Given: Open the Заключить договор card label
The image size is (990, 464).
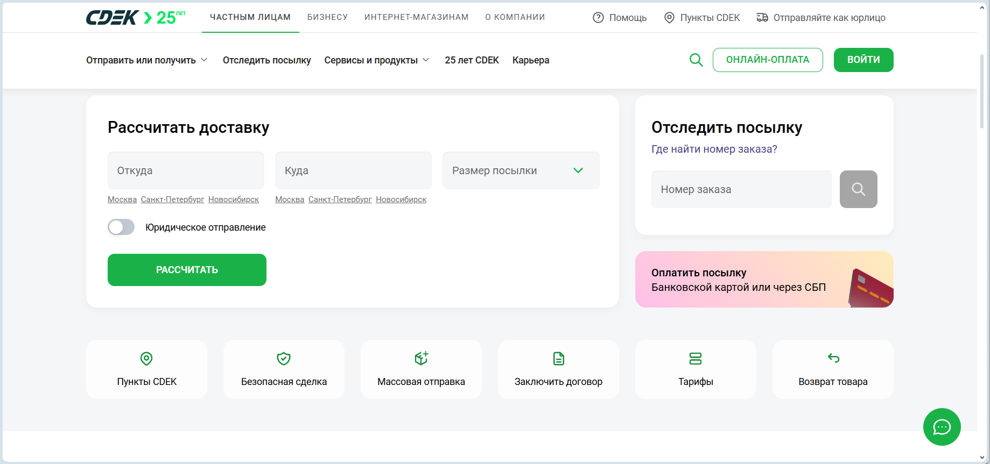Looking at the screenshot, I should pos(558,382).
